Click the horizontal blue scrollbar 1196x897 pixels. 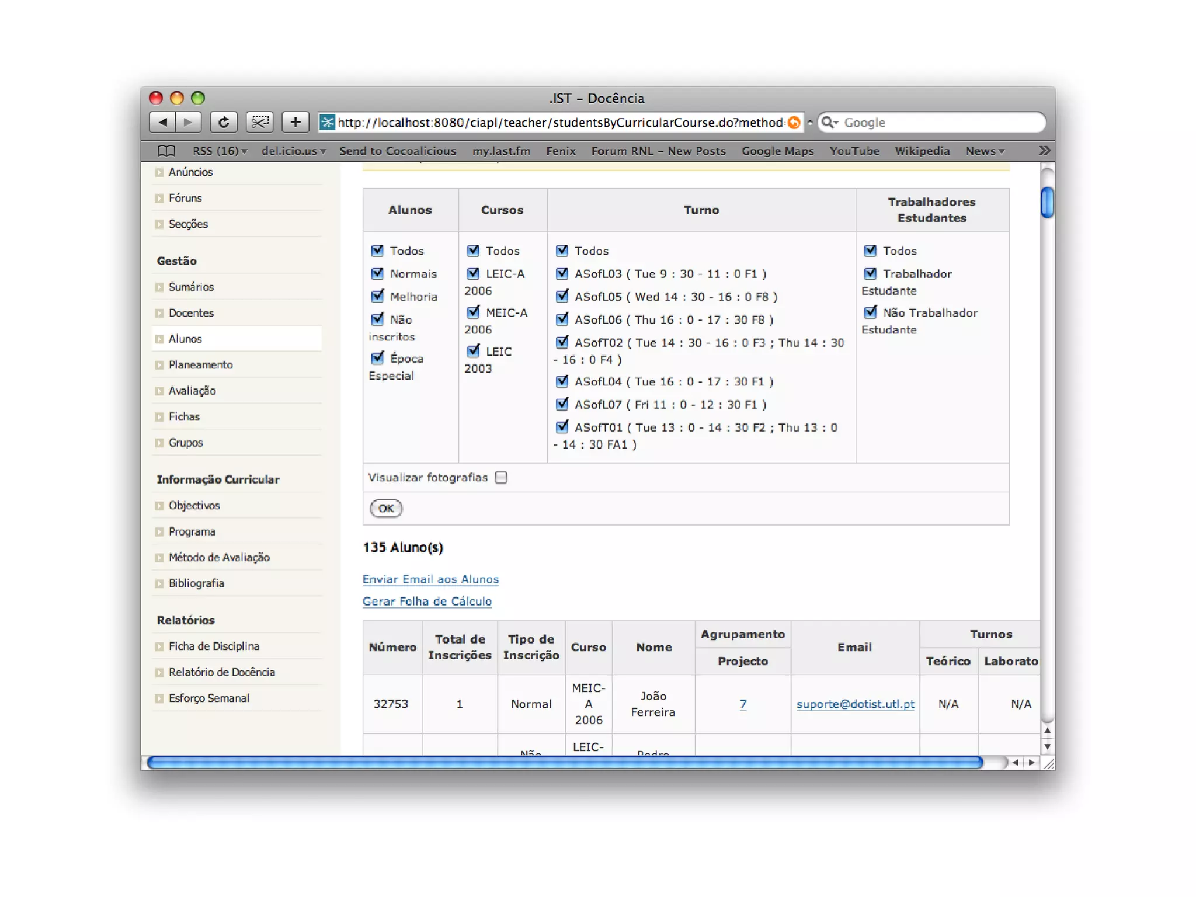click(564, 762)
